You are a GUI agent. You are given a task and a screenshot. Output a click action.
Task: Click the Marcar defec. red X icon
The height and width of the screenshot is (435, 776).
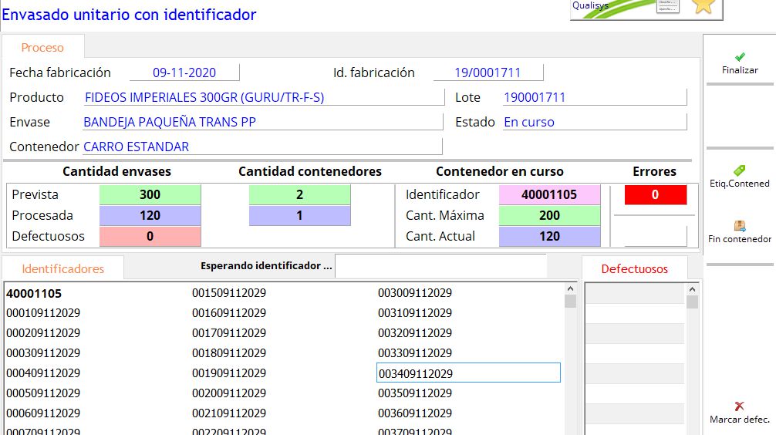pyautogui.click(x=739, y=406)
